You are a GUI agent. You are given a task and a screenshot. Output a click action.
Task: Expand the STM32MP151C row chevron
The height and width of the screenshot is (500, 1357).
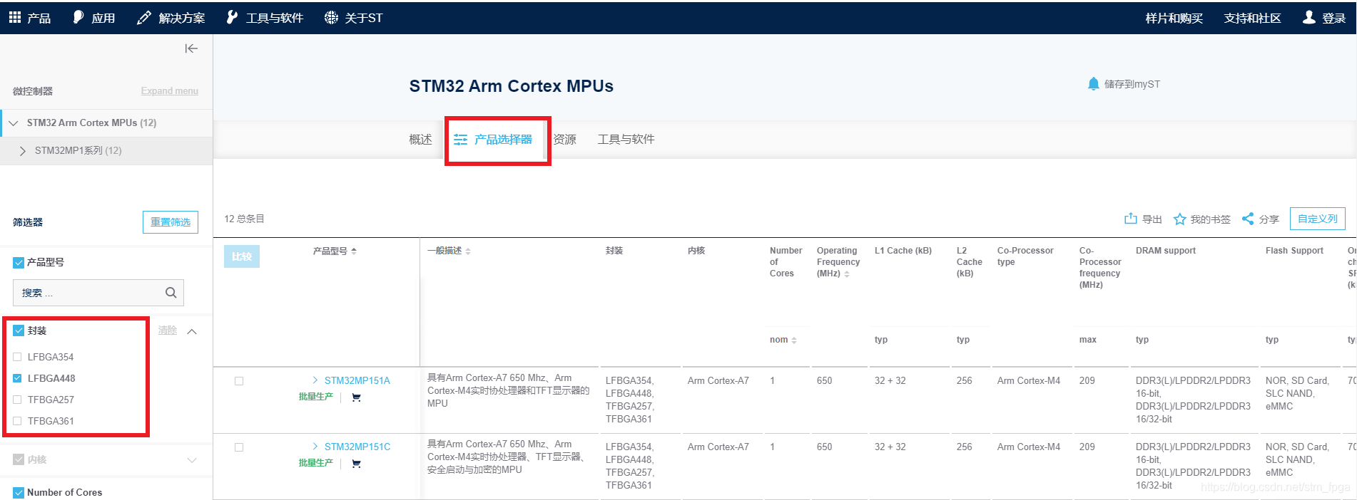315,447
